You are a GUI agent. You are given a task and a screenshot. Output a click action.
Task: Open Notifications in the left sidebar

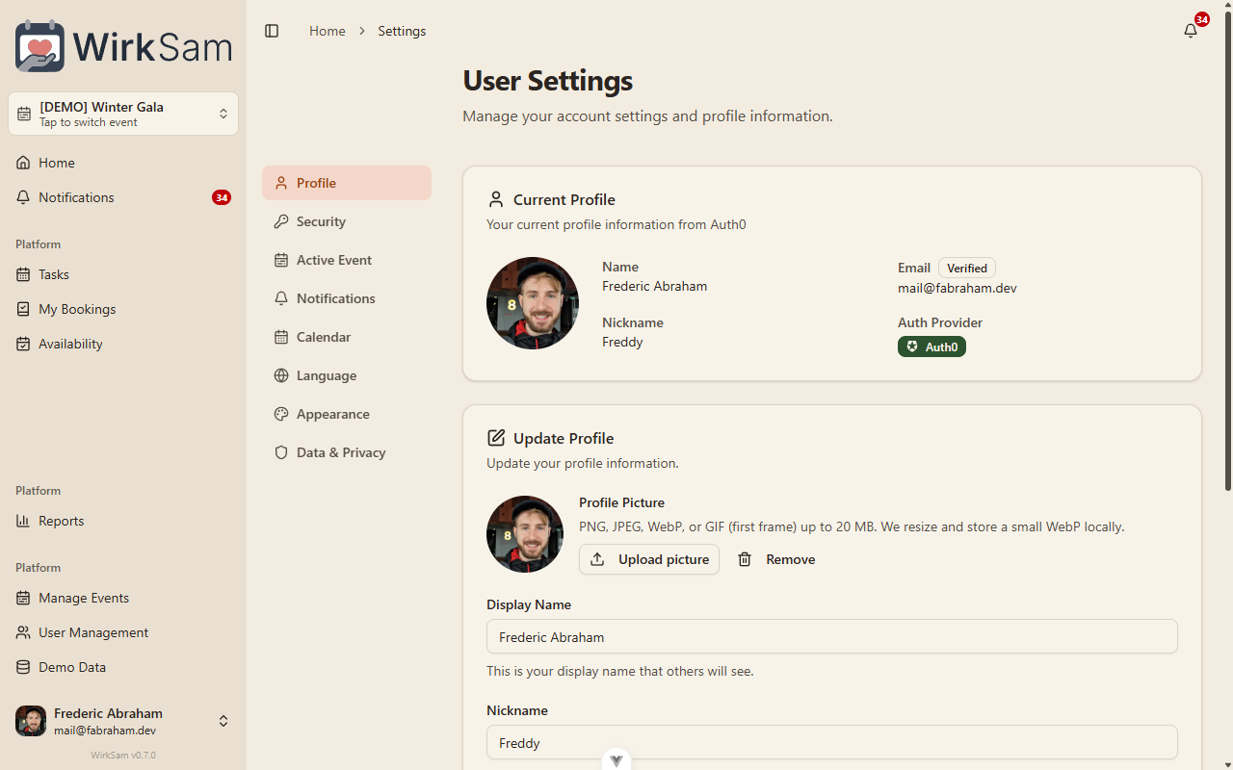[x=123, y=197]
